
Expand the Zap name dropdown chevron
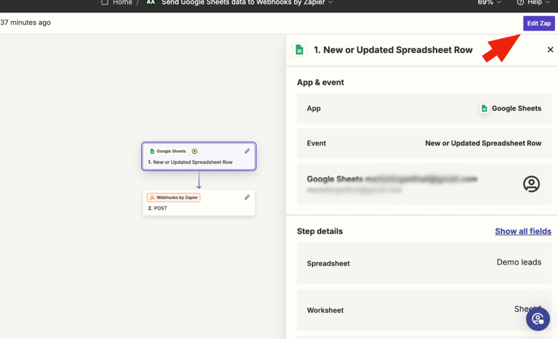click(x=330, y=3)
